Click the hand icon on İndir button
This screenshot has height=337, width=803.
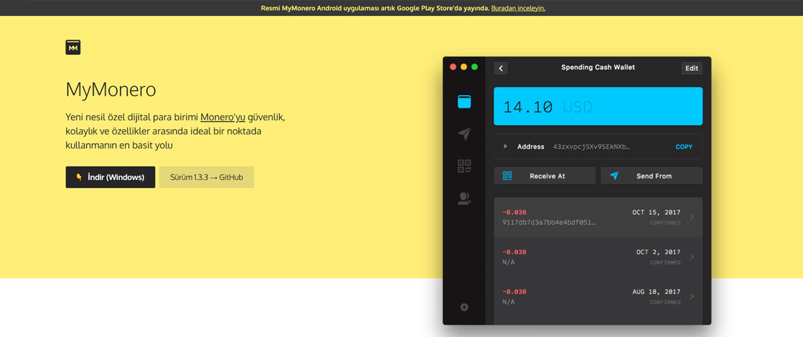(79, 177)
